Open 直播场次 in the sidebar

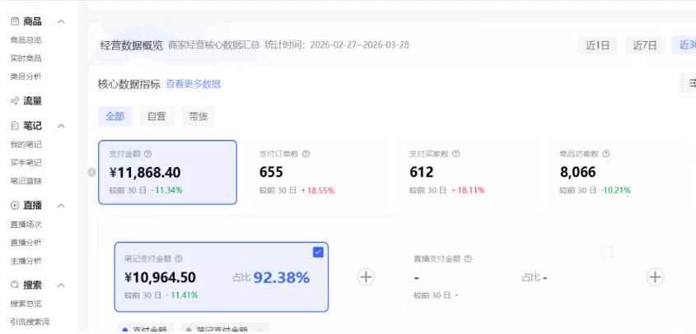click(26, 225)
